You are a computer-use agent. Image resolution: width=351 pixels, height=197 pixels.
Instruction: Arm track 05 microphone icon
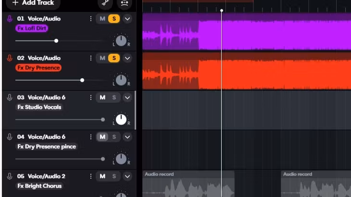[x=10, y=176]
